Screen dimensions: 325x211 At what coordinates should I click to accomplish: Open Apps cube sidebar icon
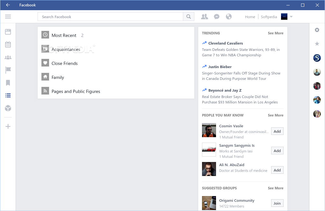[x=8, y=108]
